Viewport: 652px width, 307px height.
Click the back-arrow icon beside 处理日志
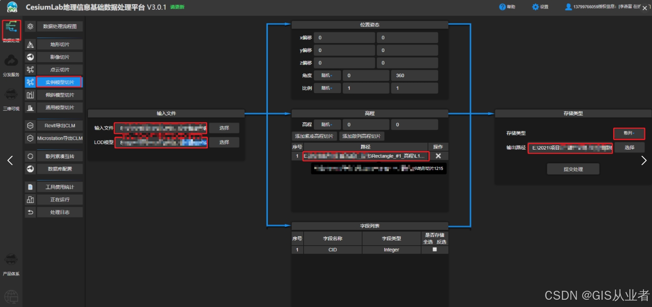[x=30, y=212]
